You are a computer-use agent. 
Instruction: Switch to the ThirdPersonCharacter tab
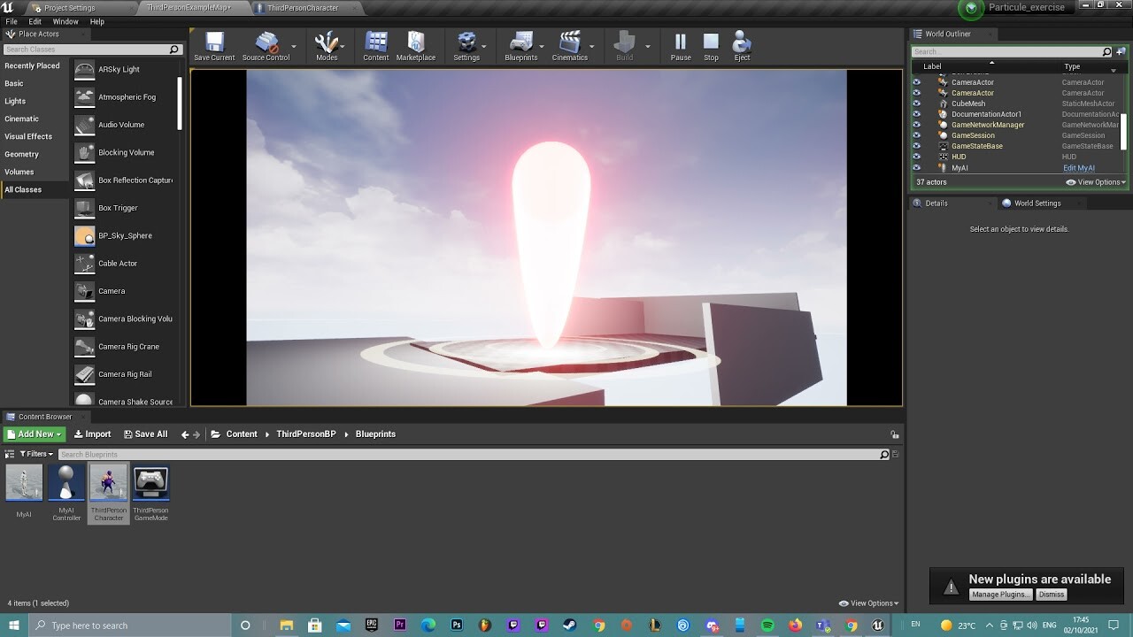tap(301, 7)
